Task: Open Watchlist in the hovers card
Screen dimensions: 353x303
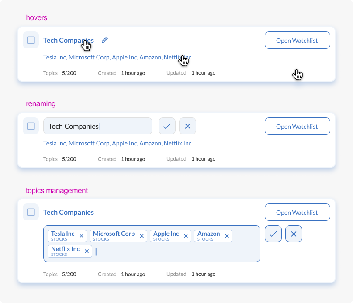Action: [297, 40]
